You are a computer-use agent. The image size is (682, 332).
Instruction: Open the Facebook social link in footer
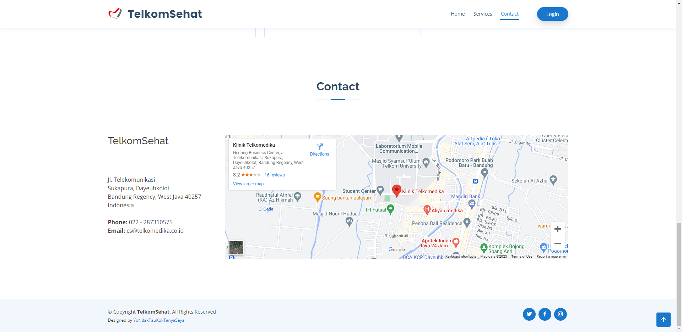tap(545, 314)
